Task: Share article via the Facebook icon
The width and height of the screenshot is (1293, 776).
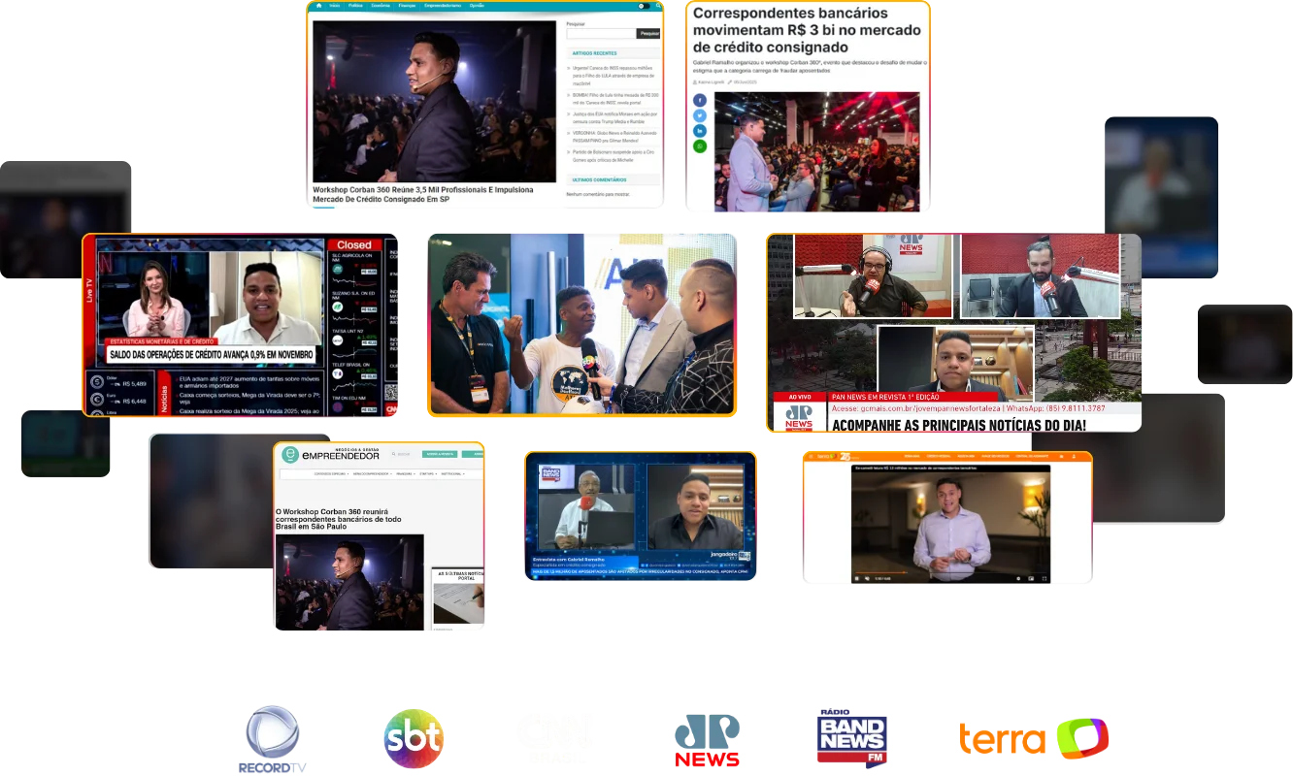Action: [x=700, y=100]
